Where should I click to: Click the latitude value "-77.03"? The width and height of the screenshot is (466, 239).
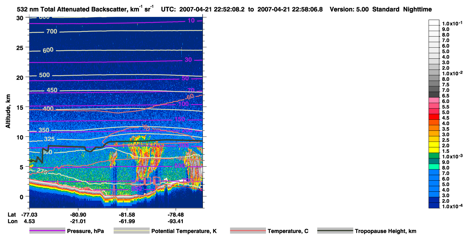coord(29,214)
